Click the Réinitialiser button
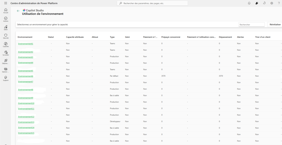The width and height of the screenshot is (282, 145). coord(275,24)
